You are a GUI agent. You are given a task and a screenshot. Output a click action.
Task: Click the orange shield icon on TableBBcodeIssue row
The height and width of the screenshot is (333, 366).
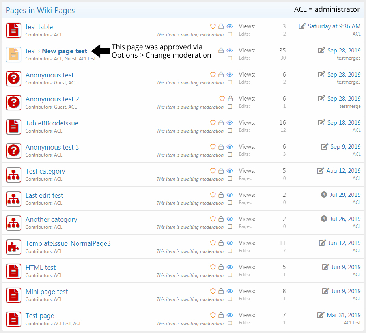click(213, 123)
